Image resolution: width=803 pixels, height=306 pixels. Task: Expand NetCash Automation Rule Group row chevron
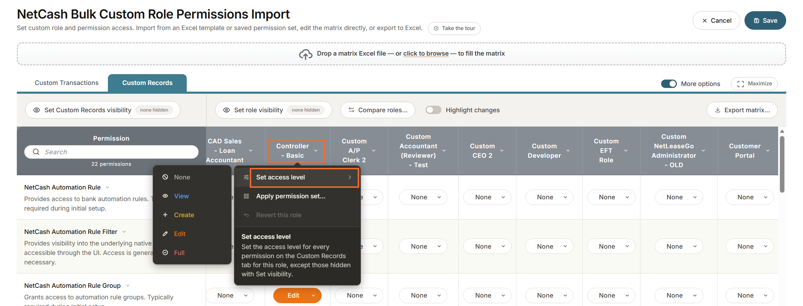tap(128, 286)
